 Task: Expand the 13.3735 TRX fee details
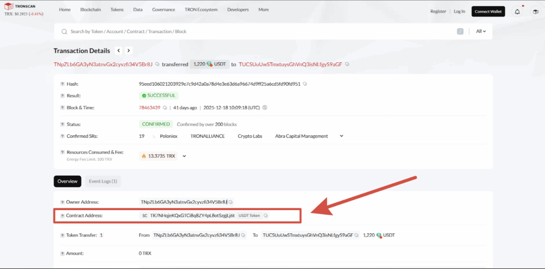tap(184, 156)
